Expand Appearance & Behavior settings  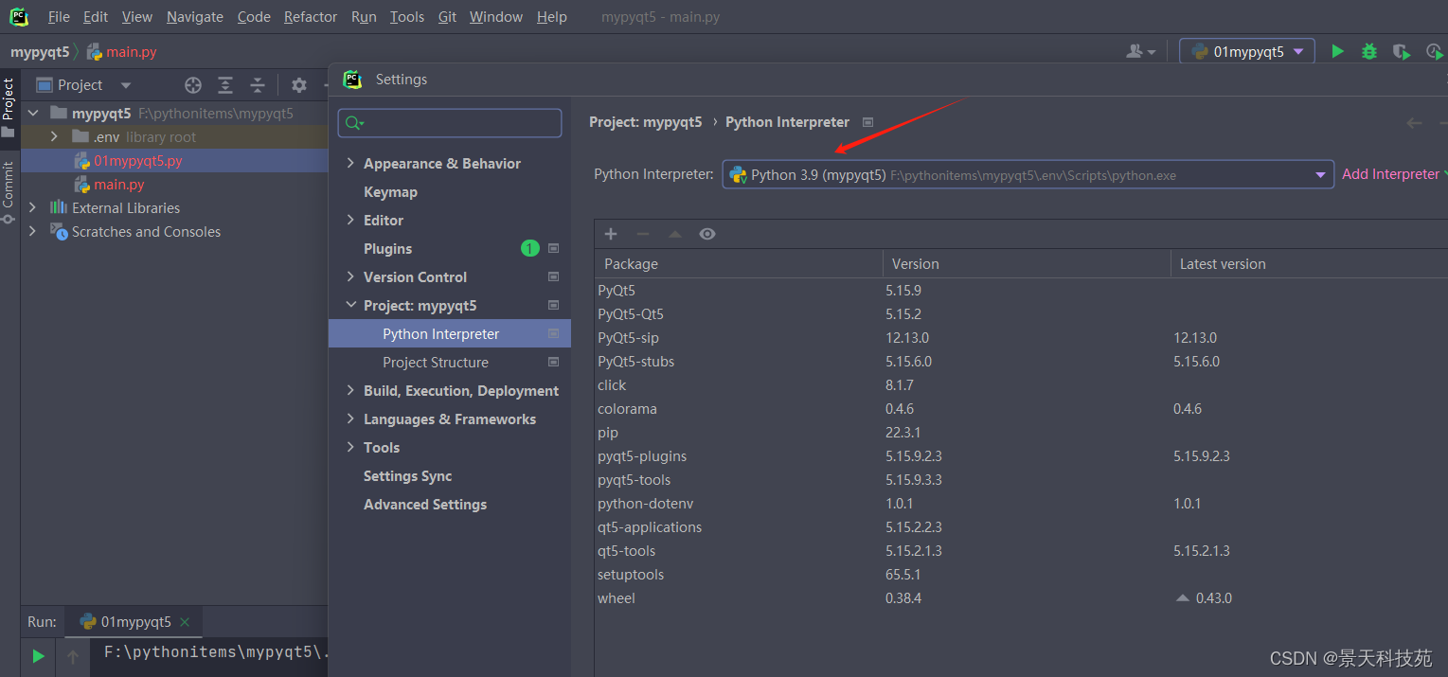tap(350, 163)
